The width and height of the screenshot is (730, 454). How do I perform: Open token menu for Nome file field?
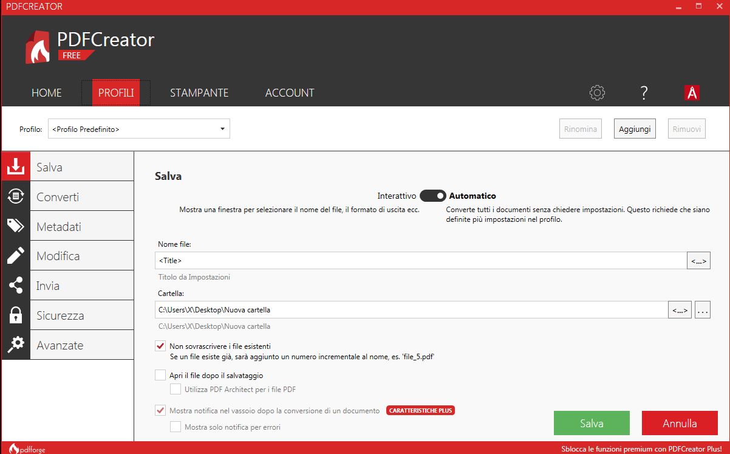699,261
